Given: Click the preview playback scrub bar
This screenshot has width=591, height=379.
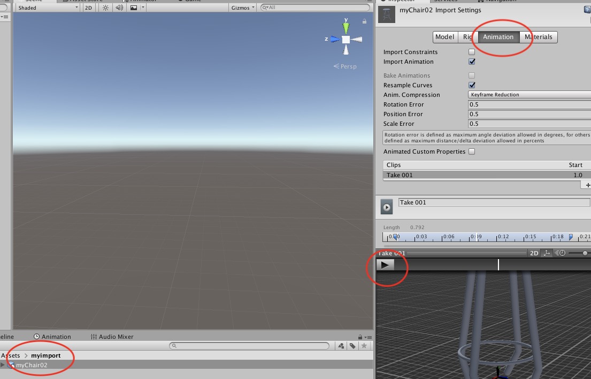Looking at the screenshot, I should [x=493, y=265].
